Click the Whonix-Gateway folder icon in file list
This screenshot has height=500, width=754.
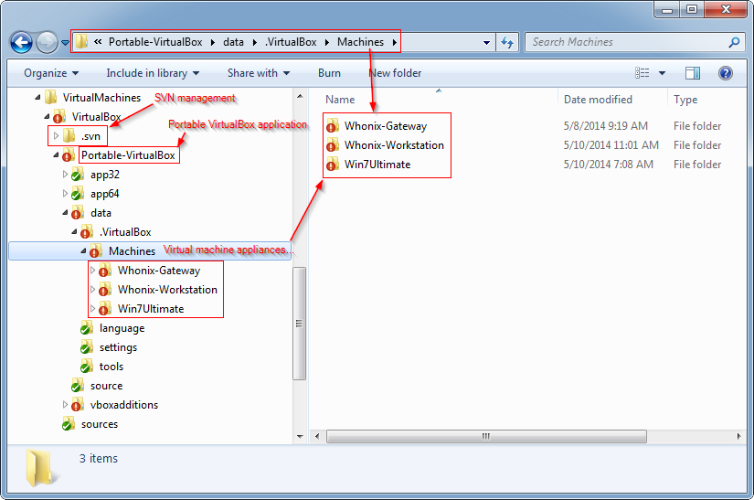(x=332, y=126)
